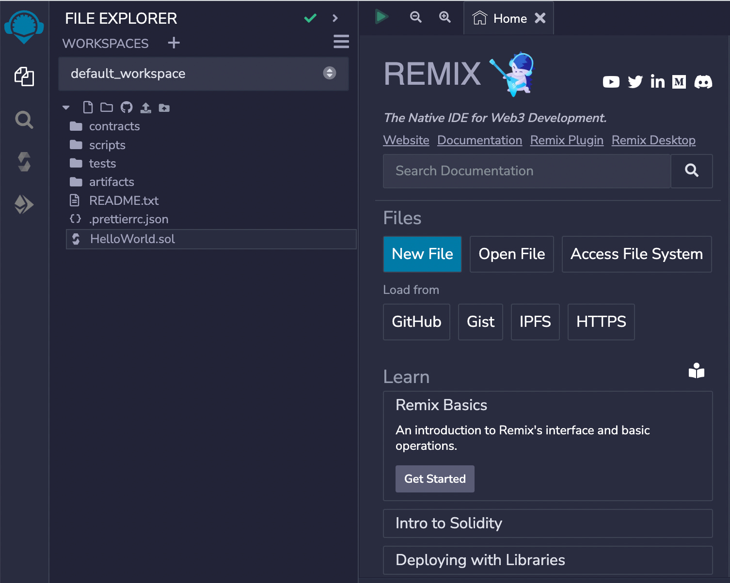Screen dimensions: 730x583
Task: Open the default_workspace dropdown
Action: (x=204, y=74)
